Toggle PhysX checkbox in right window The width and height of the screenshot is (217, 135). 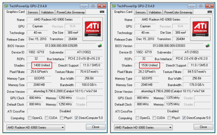point(169,118)
